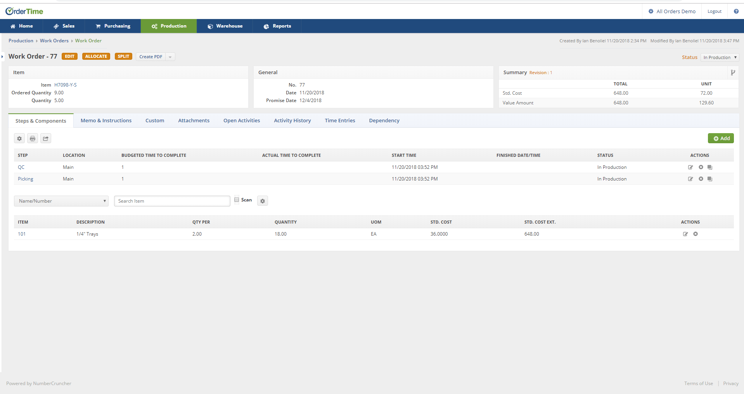
Task: Open the steps settings gear icon
Action: click(19, 139)
